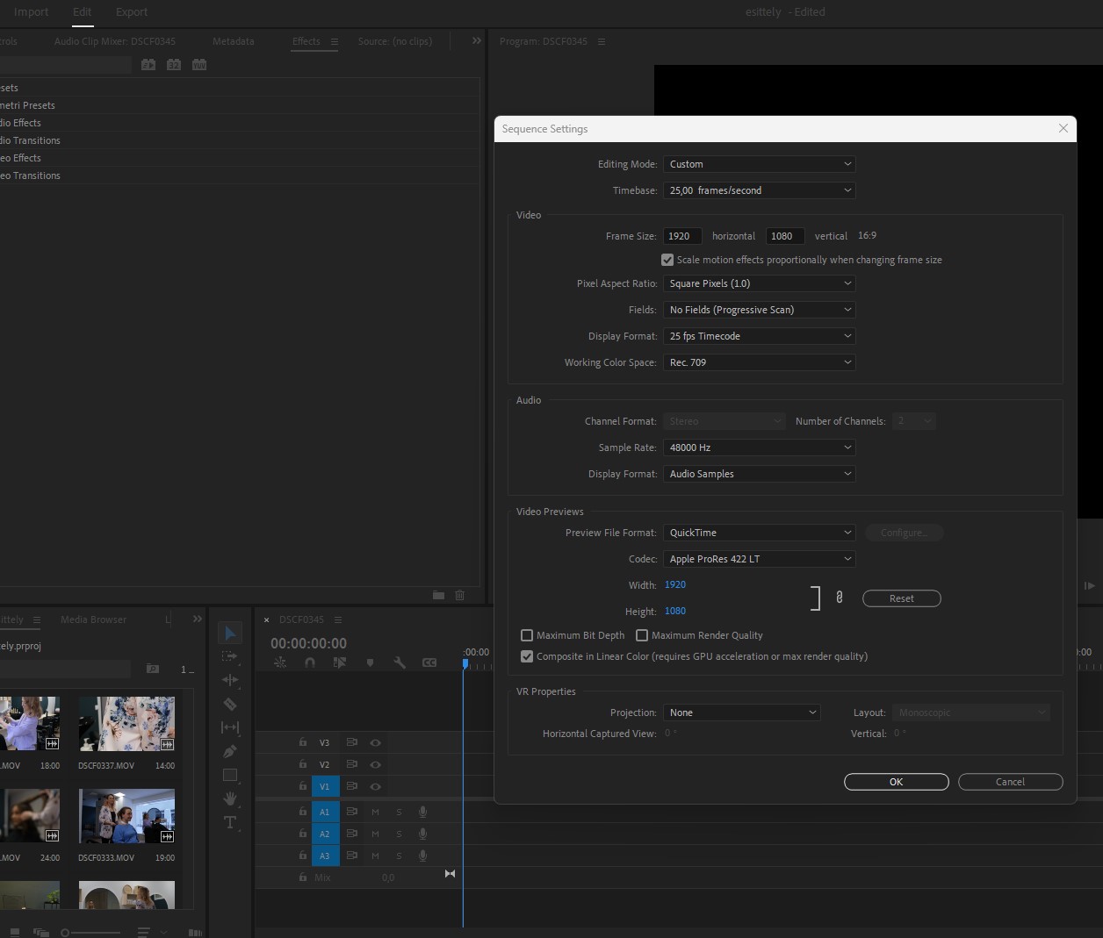Select the Pen tool
Image resolution: width=1103 pixels, height=938 pixels.
click(230, 751)
